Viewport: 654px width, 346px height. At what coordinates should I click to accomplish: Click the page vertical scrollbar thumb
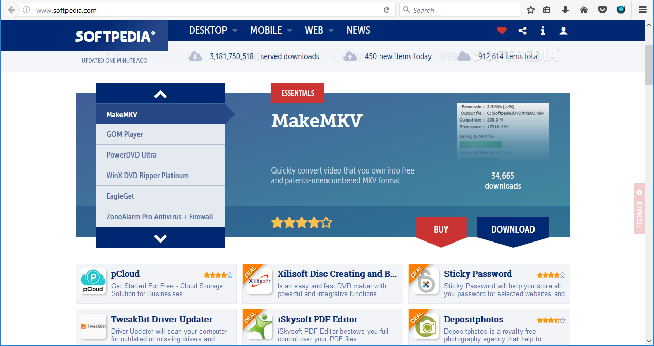[649, 64]
